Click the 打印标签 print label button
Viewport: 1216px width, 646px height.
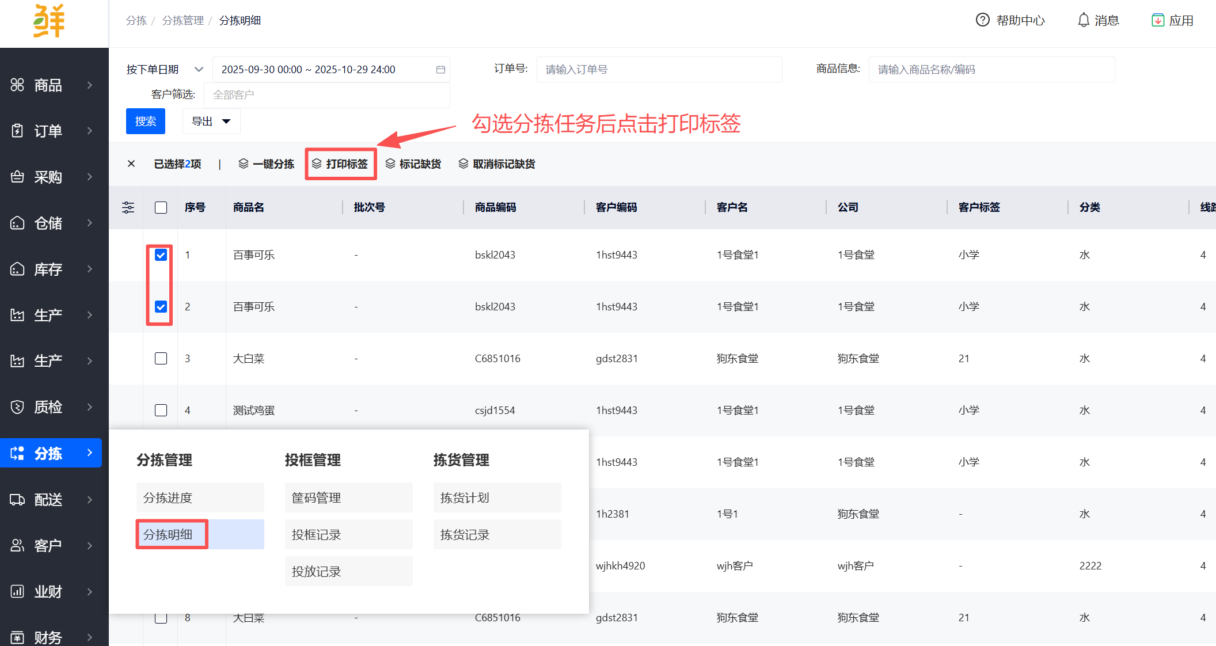click(x=340, y=164)
